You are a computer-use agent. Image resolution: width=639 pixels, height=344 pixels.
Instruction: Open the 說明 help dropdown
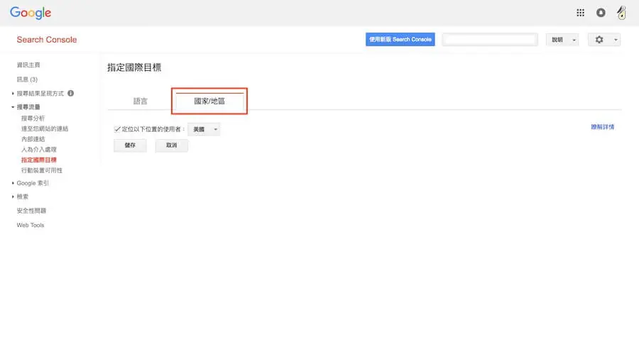[562, 40]
